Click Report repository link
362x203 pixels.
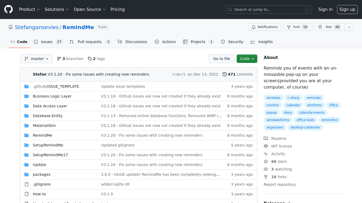pyautogui.click(x=280, y=184)
